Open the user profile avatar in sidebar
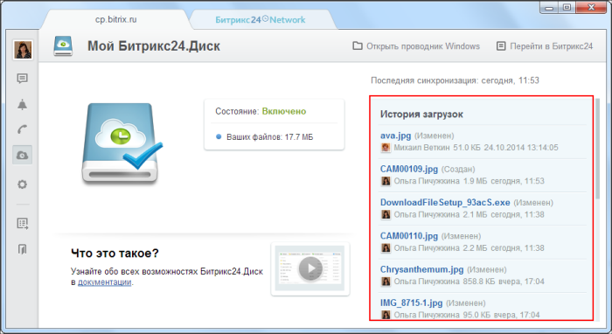 pyautogui.click(x=23, y=50)
